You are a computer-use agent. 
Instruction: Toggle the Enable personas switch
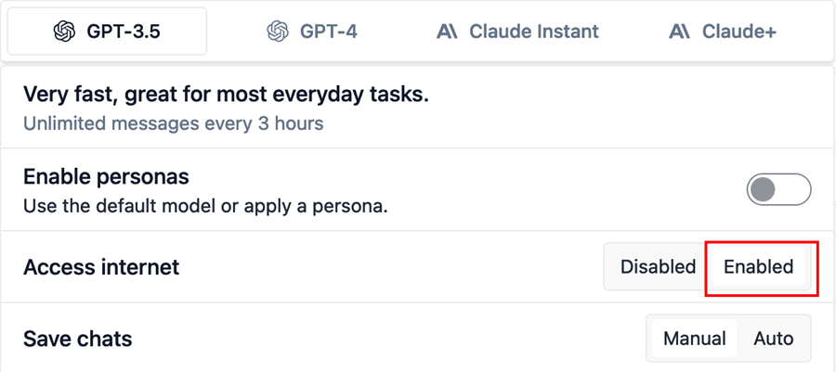point(778,190)
